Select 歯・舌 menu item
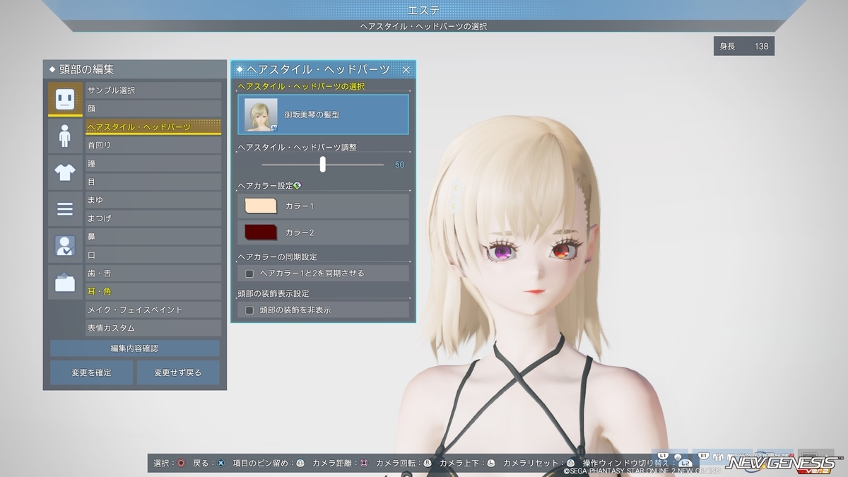The height and width of the screenshot is (477, 848). 153,273
